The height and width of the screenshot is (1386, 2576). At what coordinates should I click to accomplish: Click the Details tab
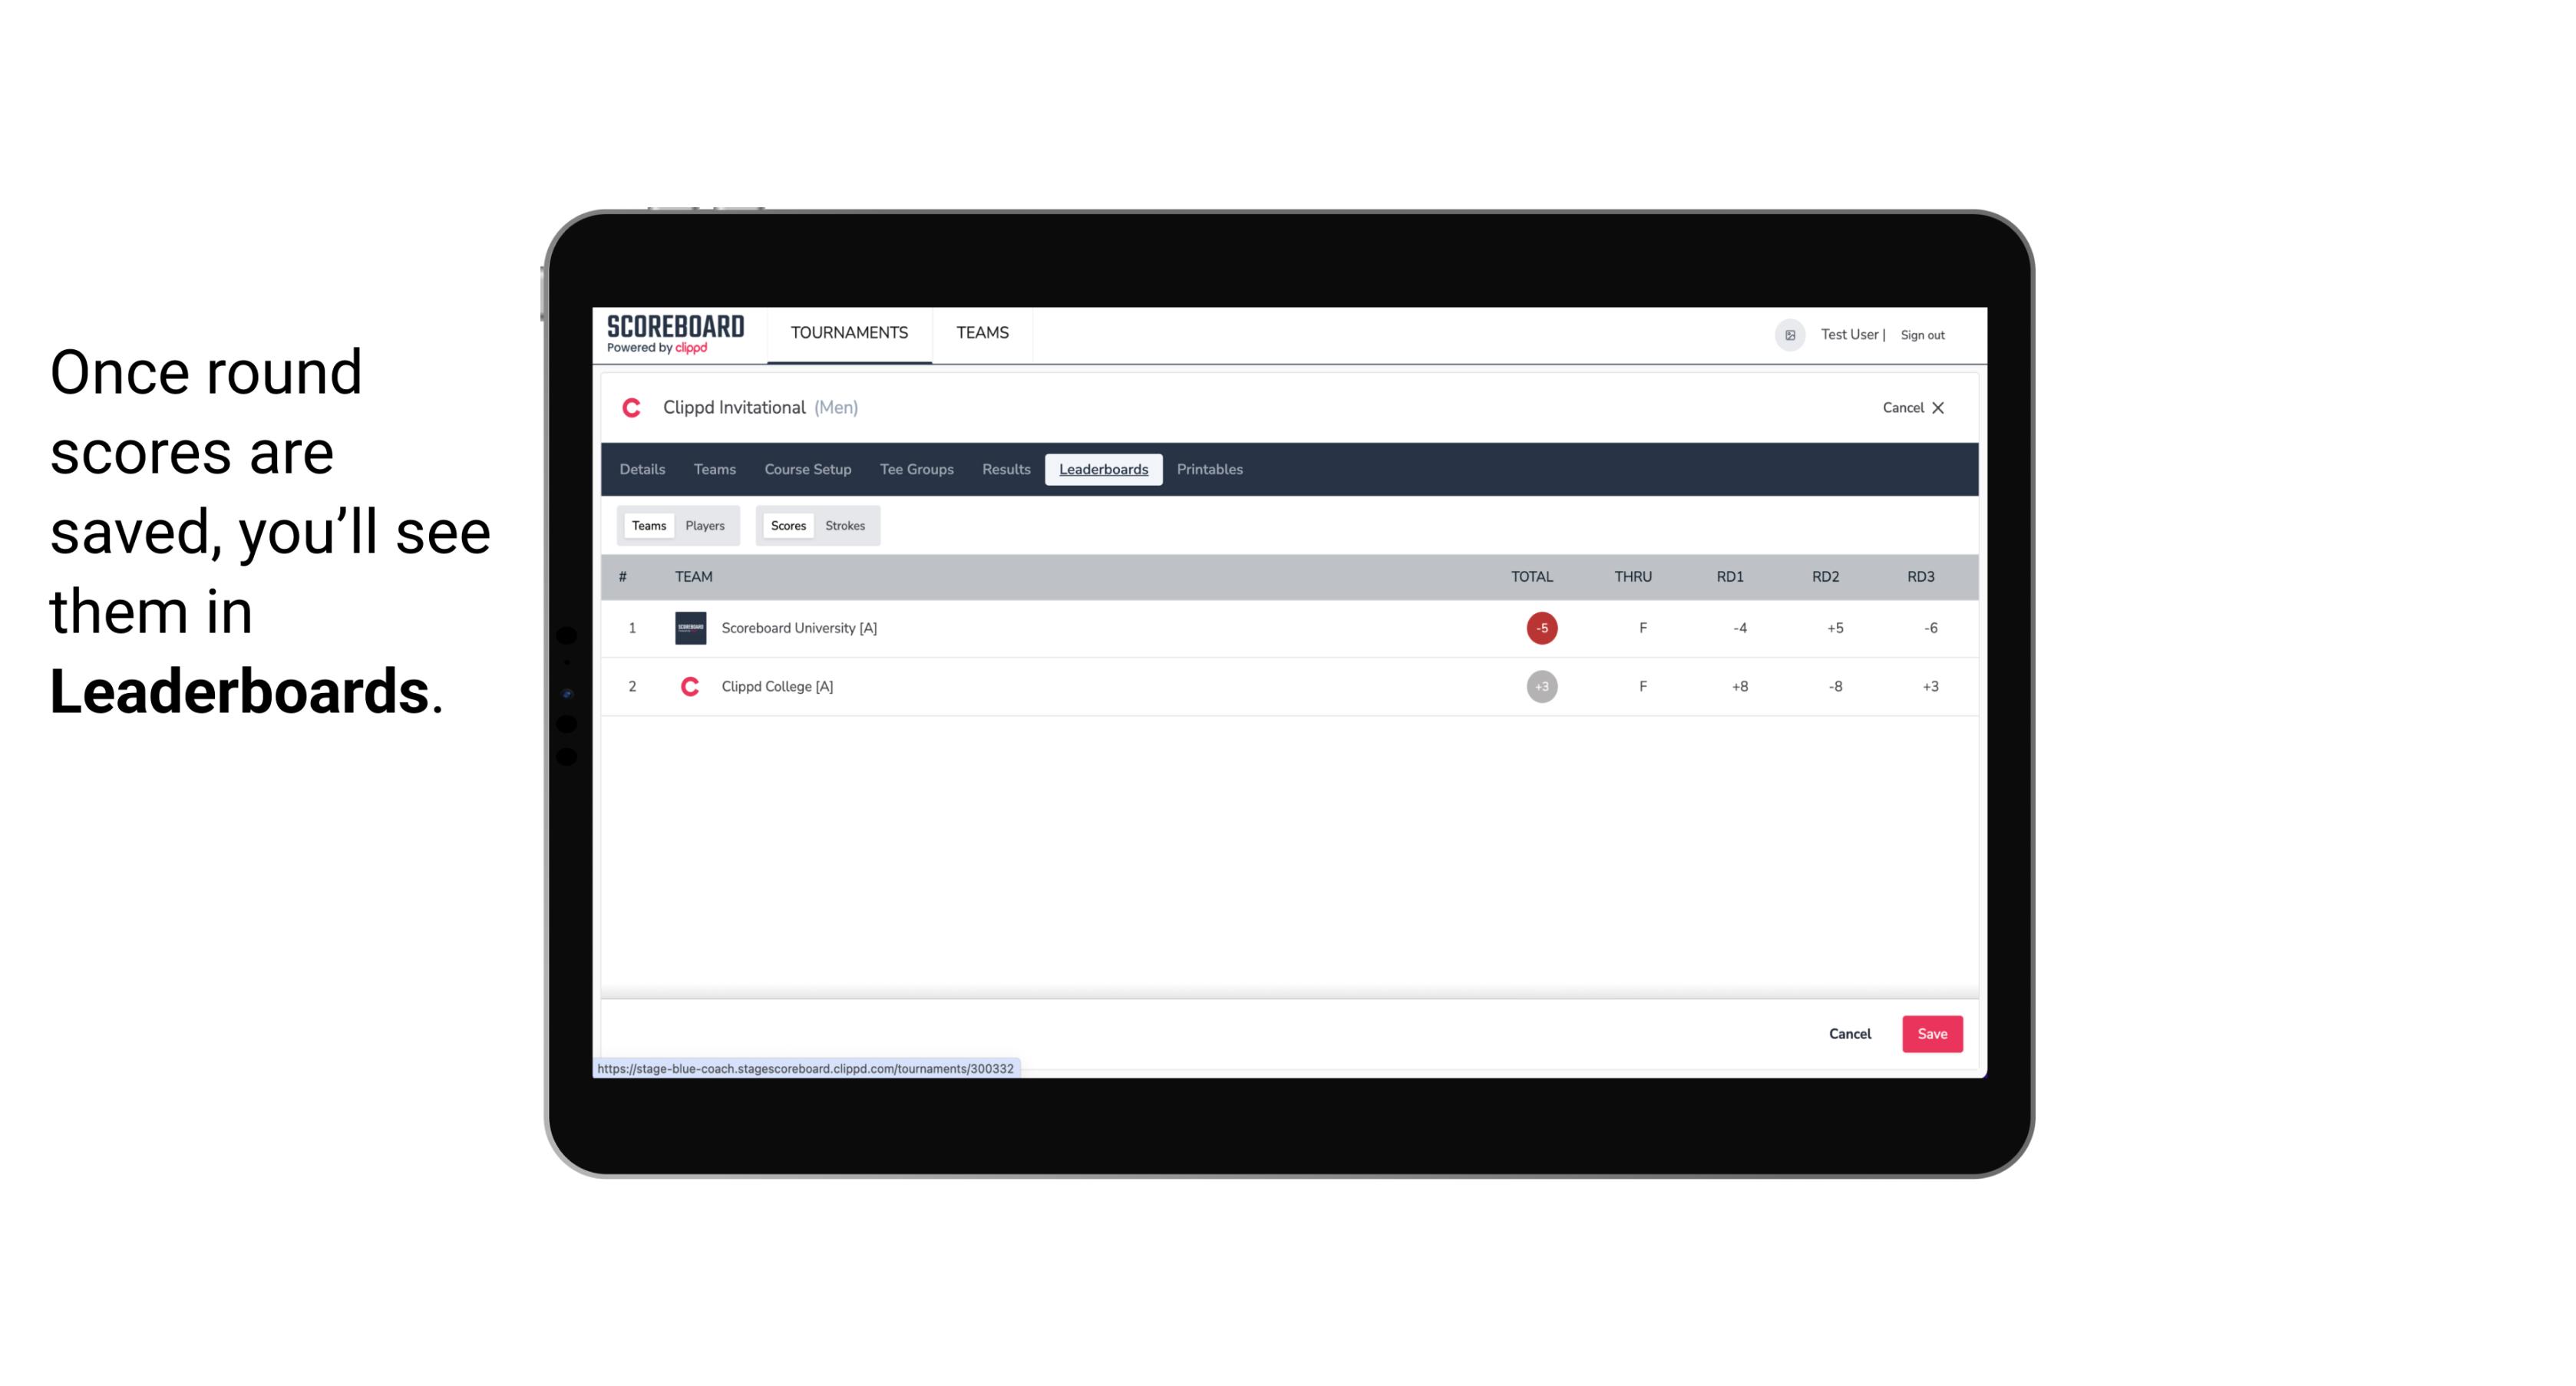pyautogui.click(x=643, y=470)
